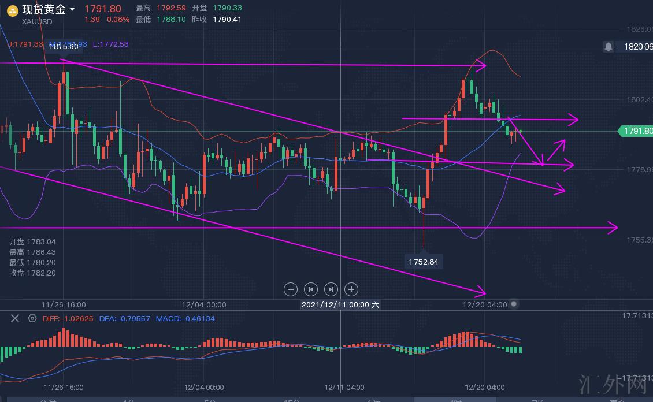Viewport: 653px width, 402px height.
Task: Jump to the latest candle with skip-forward button
Action: coord(331,289)
